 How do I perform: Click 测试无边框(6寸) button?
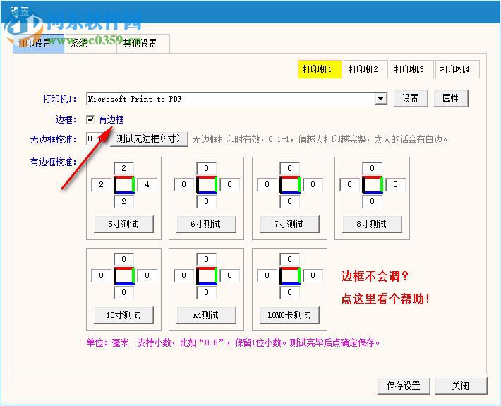149,138
